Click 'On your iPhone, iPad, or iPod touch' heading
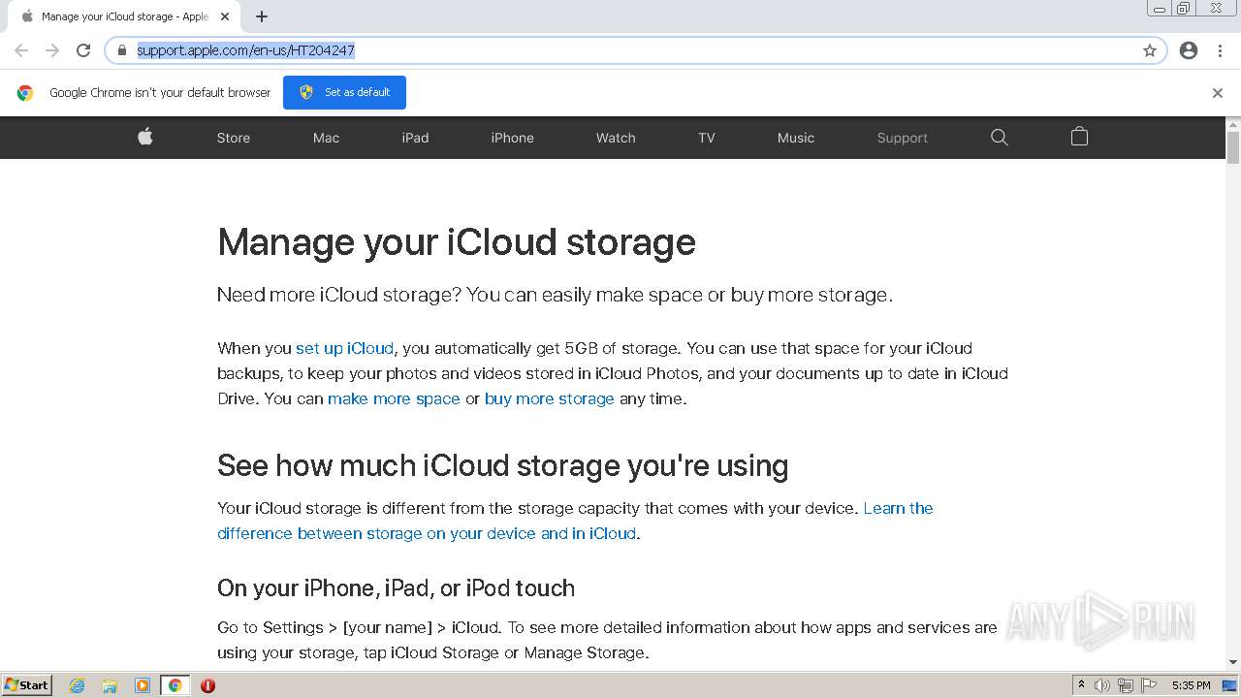This screenshot has height=698, width=1241. 396,588
